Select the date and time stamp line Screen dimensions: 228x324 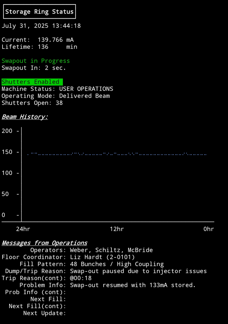pyautogui.click(x=41, y=26)
